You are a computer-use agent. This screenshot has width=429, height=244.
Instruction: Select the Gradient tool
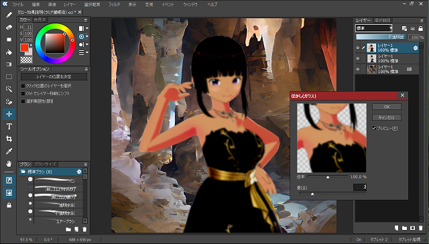pyautogui.click(x=9, y=64)
